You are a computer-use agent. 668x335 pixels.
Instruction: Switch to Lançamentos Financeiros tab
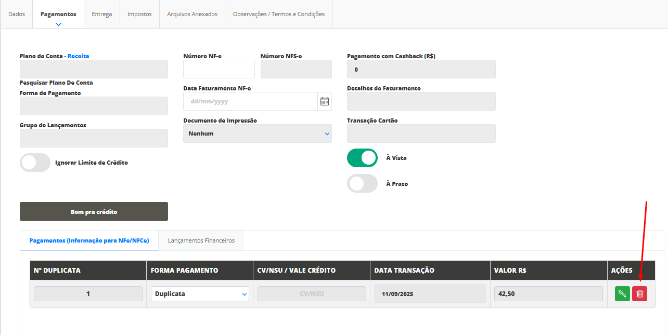[x=201, y=240]
